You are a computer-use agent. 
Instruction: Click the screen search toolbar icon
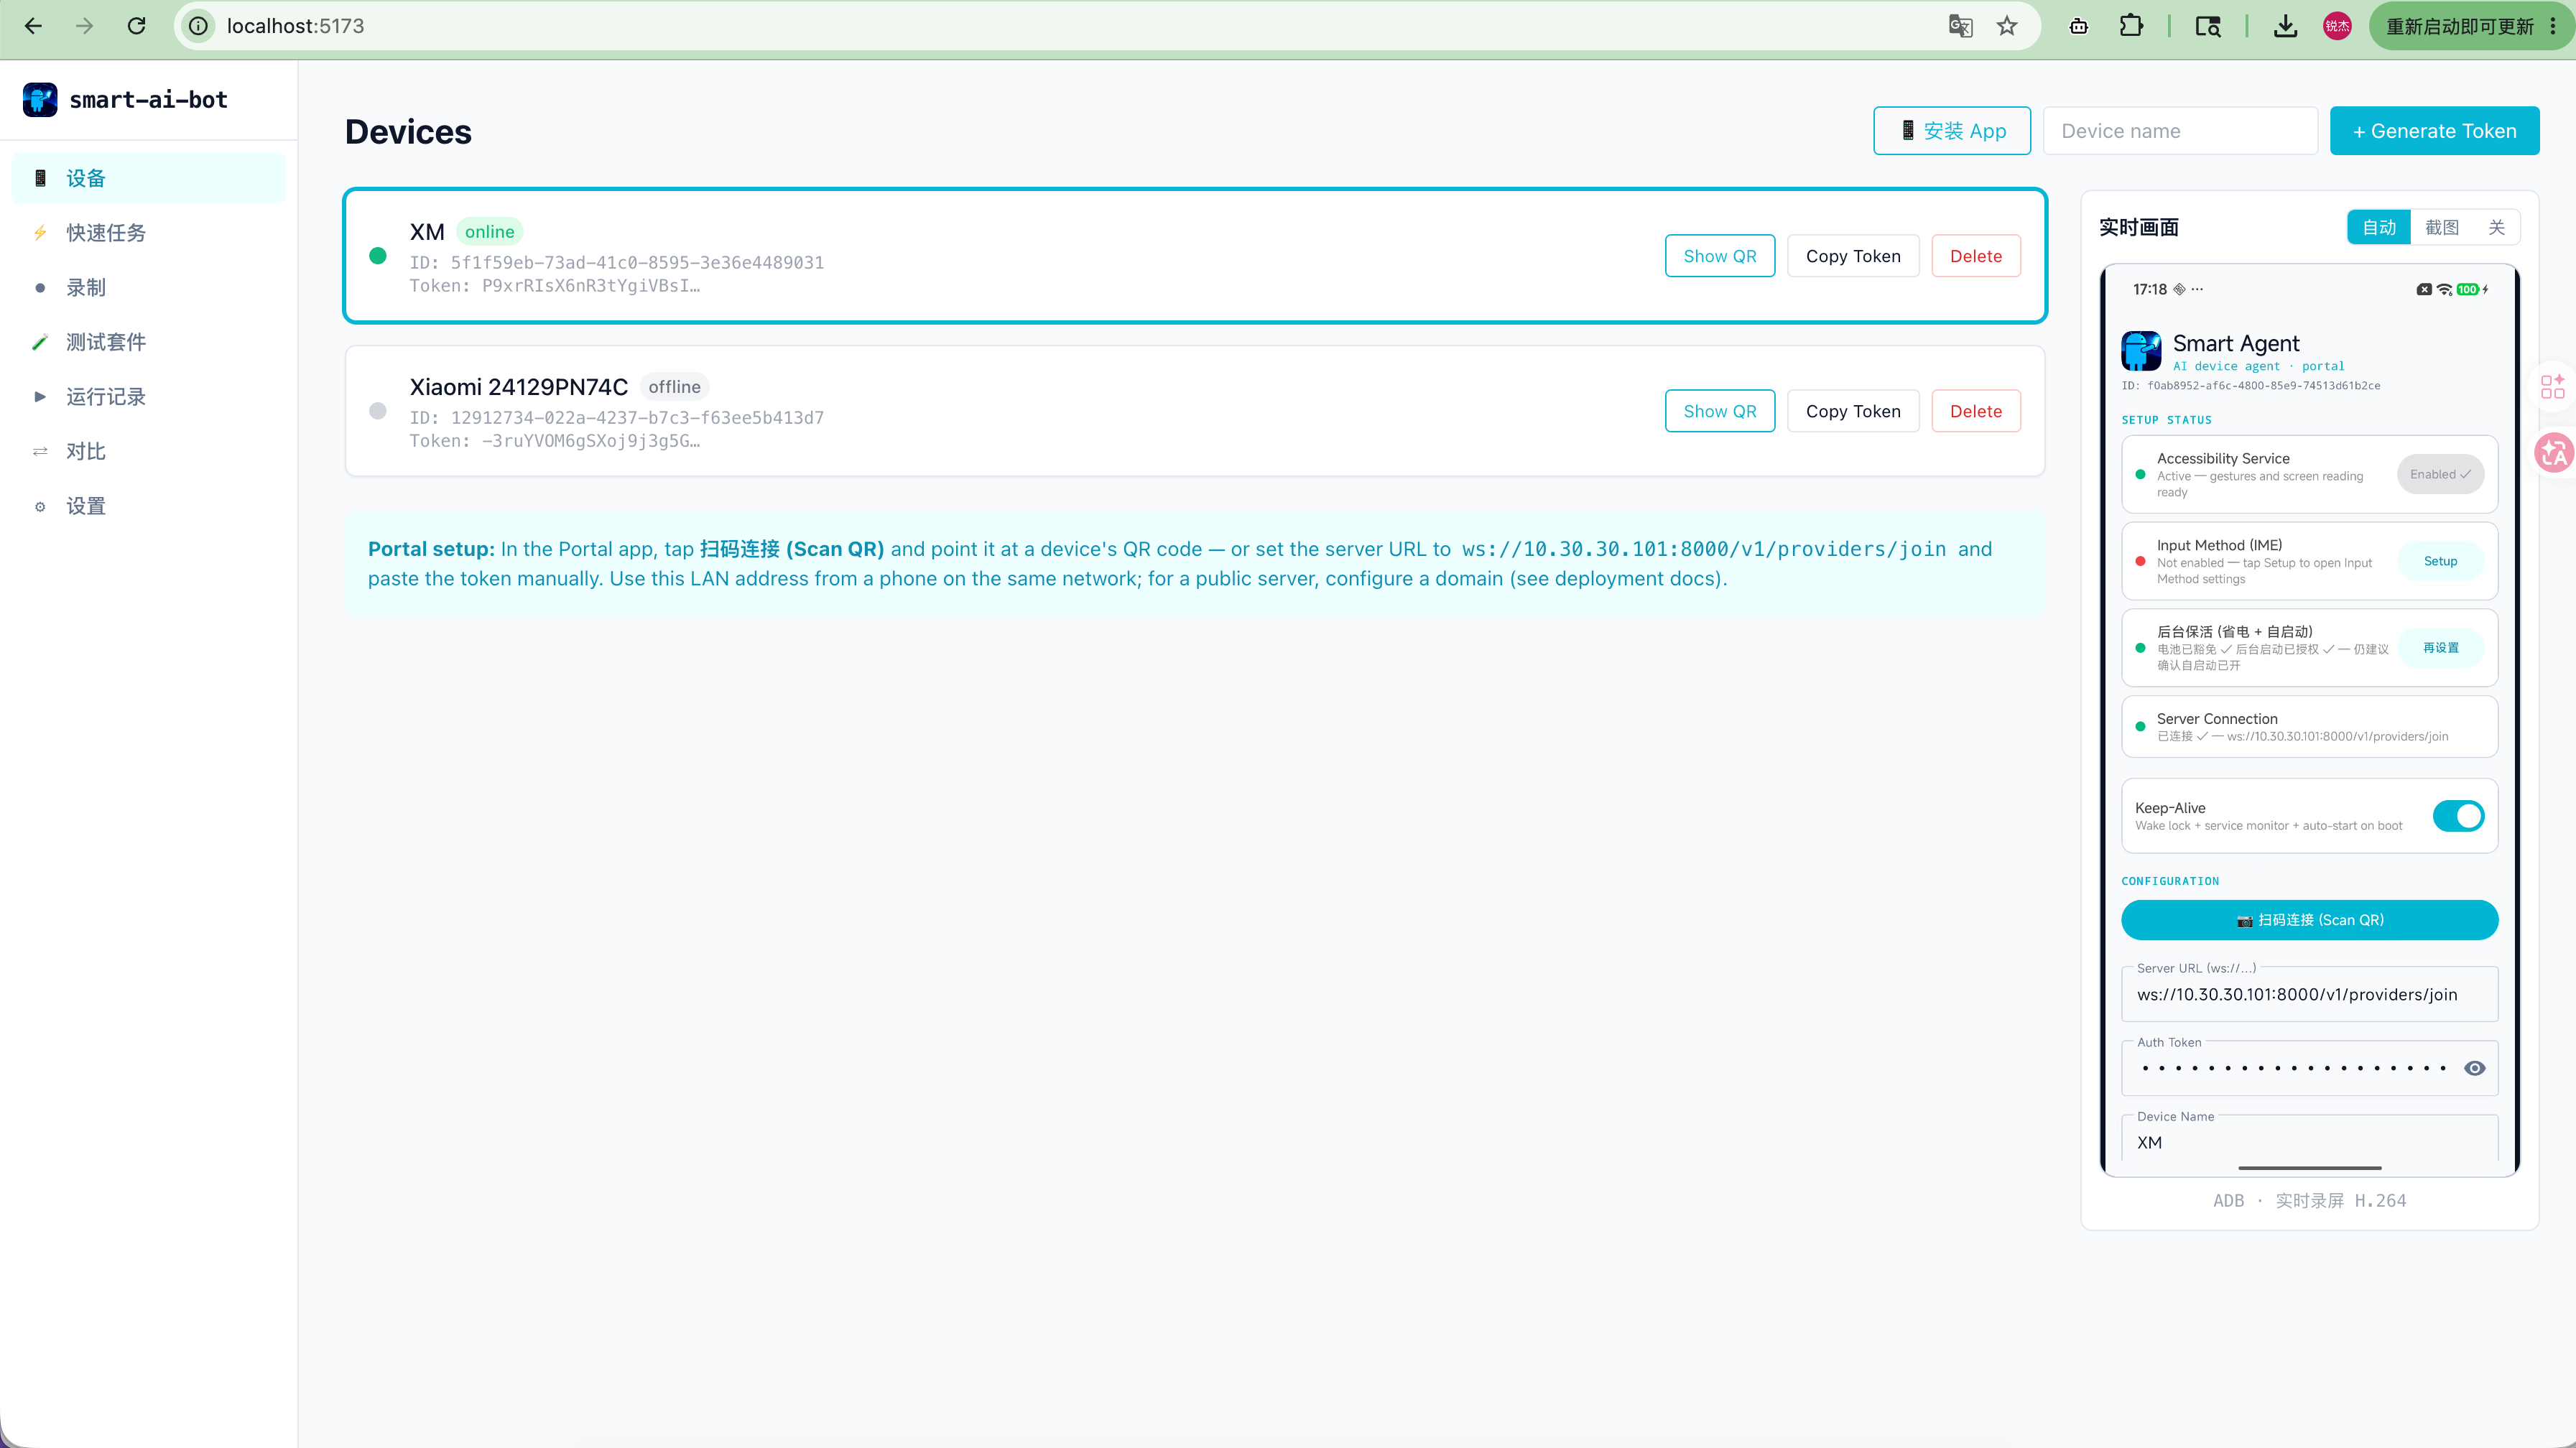2208,26
